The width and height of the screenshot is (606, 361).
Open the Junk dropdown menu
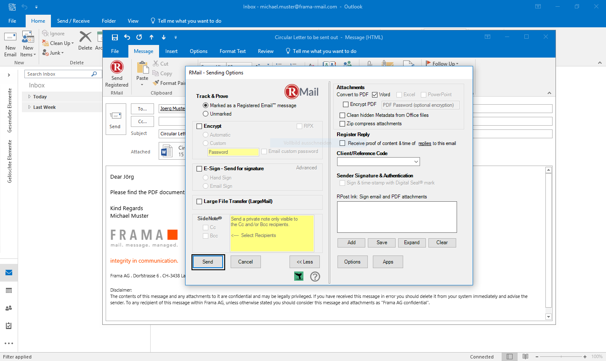[62, 53]
